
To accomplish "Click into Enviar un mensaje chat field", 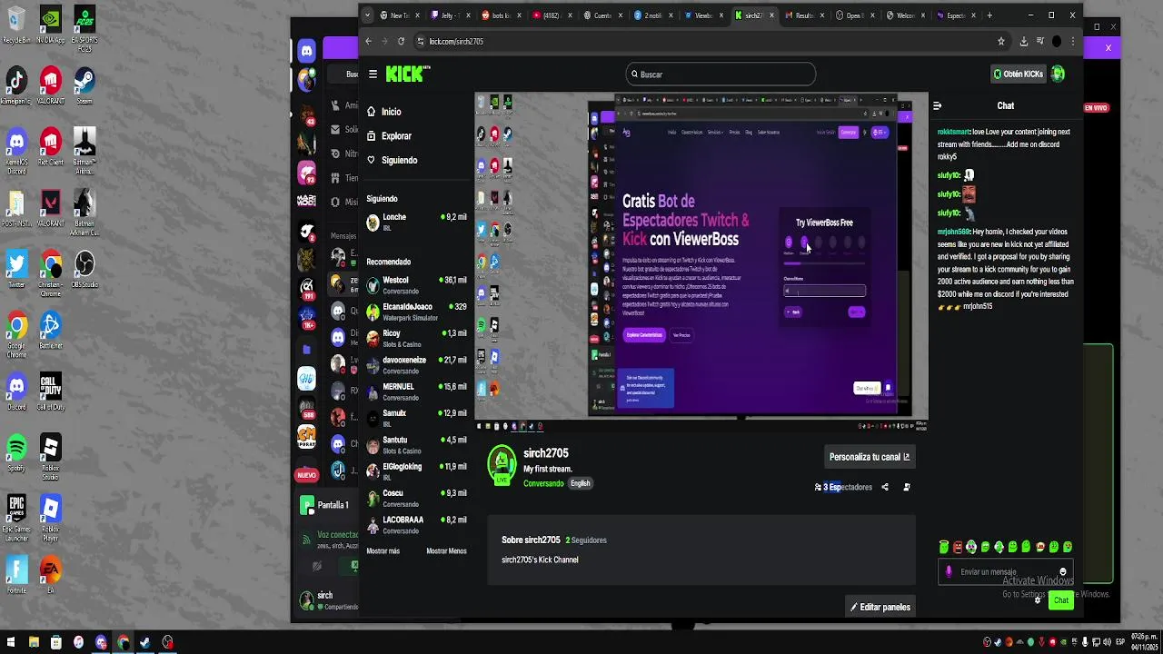I will [1004, 572].
